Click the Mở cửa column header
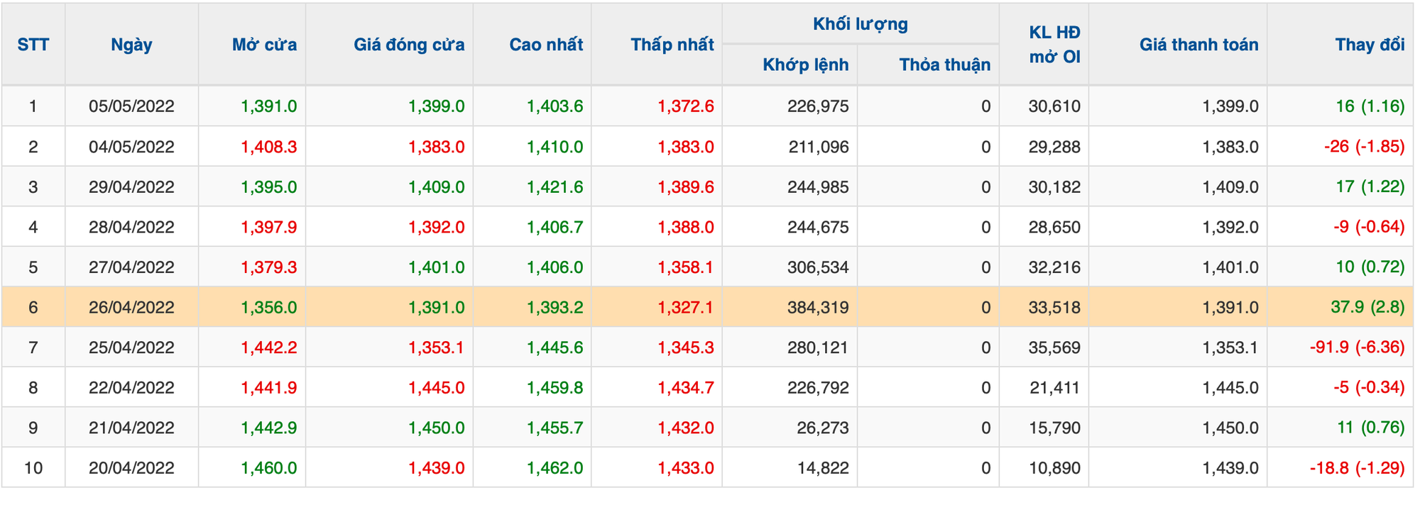 264,45
